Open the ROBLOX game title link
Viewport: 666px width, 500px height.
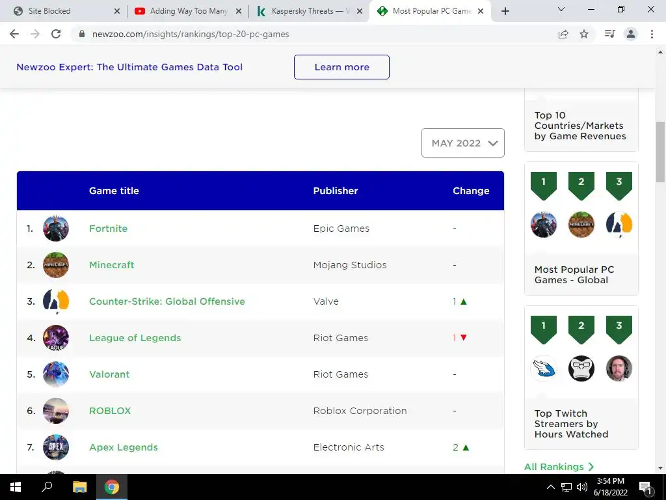click(110, 411)
